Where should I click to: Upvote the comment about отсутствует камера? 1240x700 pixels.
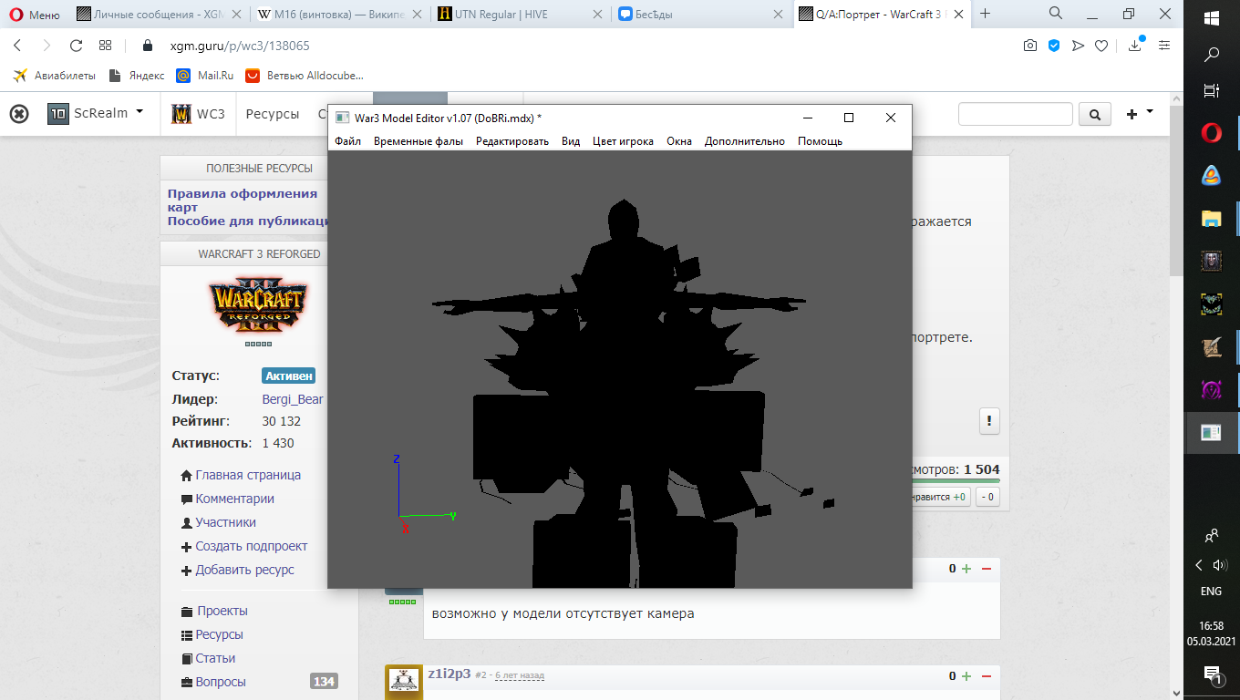click(x=966, y=569)
